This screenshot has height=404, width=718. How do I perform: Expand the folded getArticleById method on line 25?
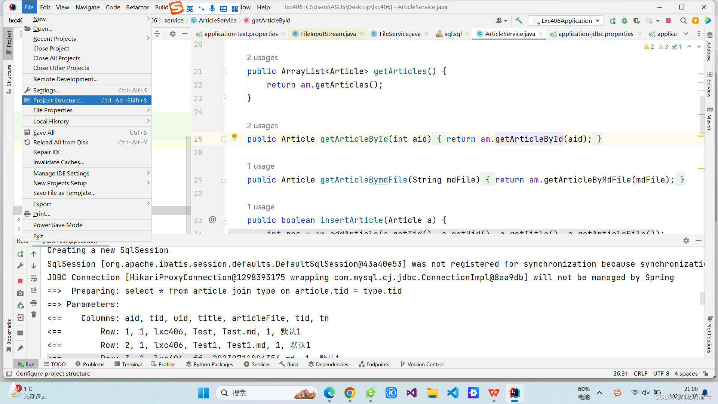[224, 139]
